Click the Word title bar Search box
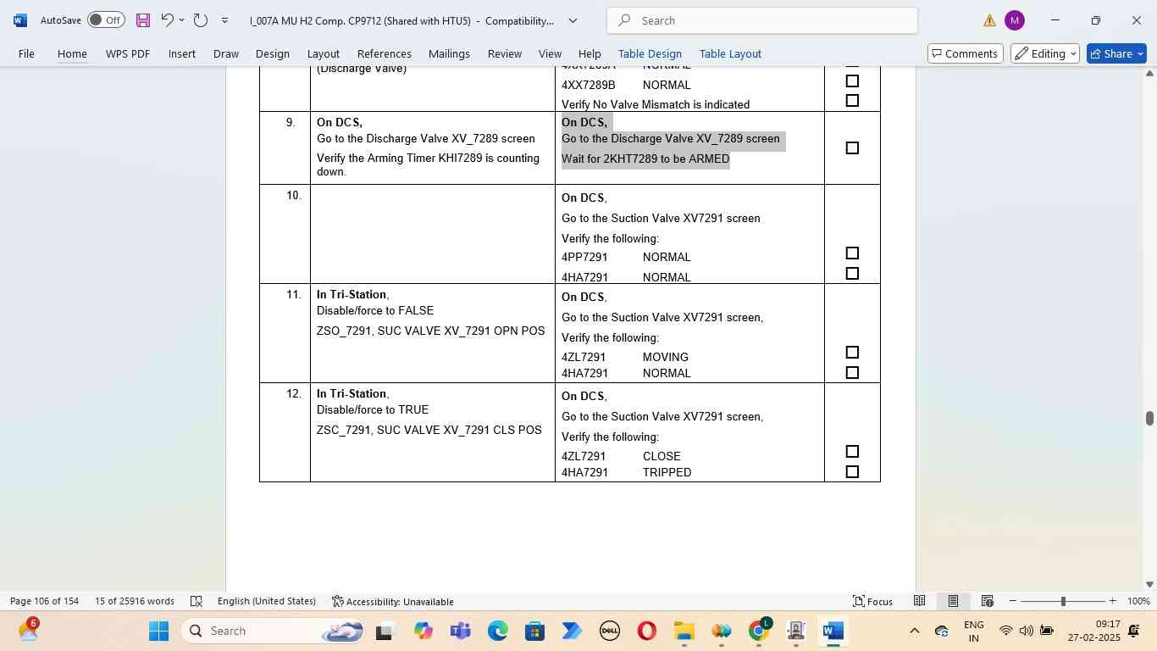The image size is (1157, 651). click(x=762, y=20)
